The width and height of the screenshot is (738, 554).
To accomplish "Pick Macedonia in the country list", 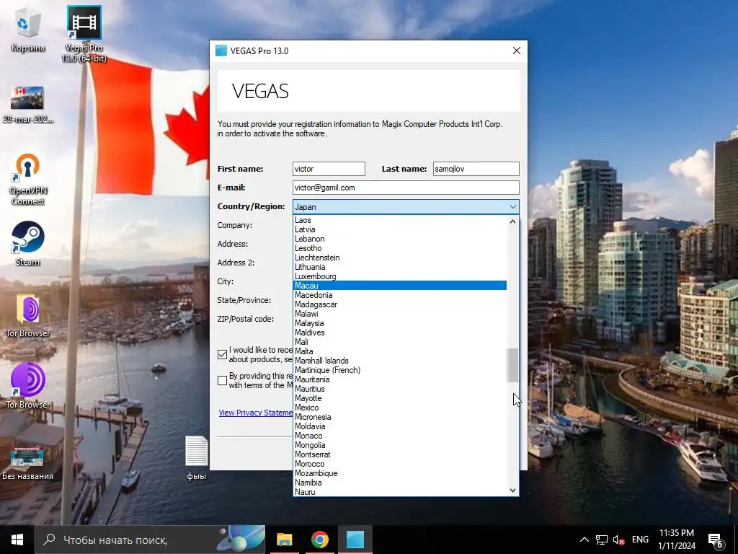I will (x=399, y=295).
